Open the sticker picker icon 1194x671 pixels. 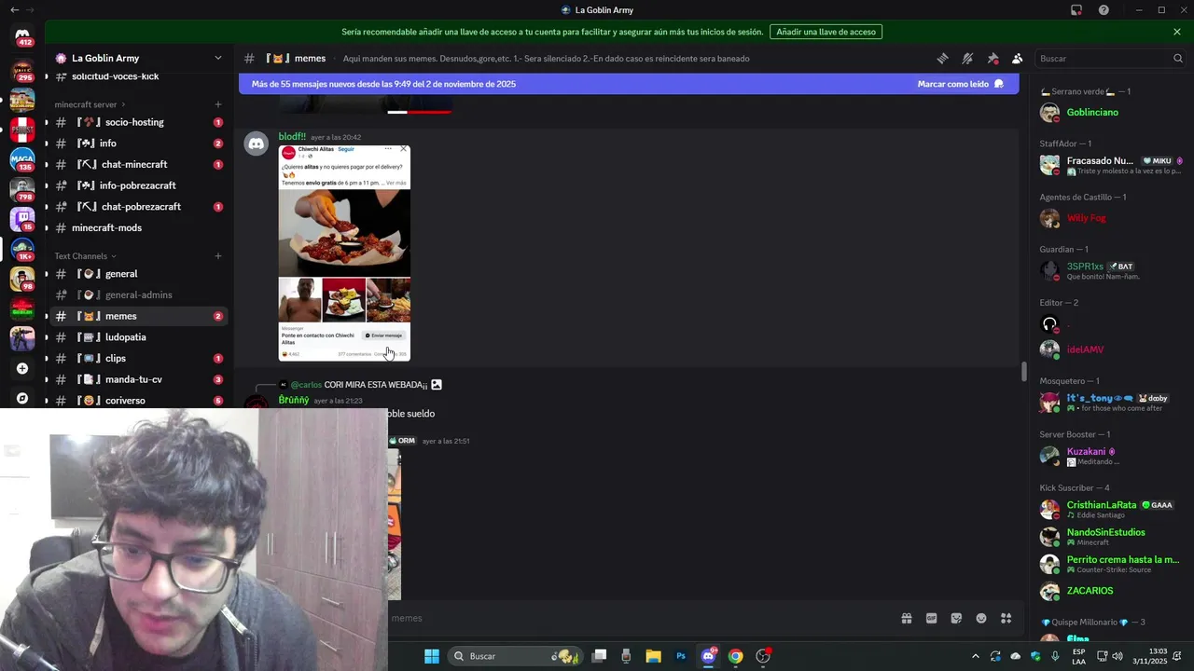956,618
